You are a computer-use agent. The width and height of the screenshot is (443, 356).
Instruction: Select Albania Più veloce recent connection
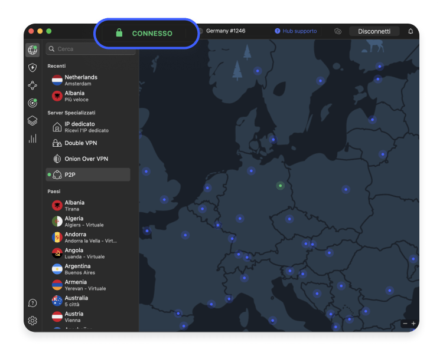[x=88, y=96]
